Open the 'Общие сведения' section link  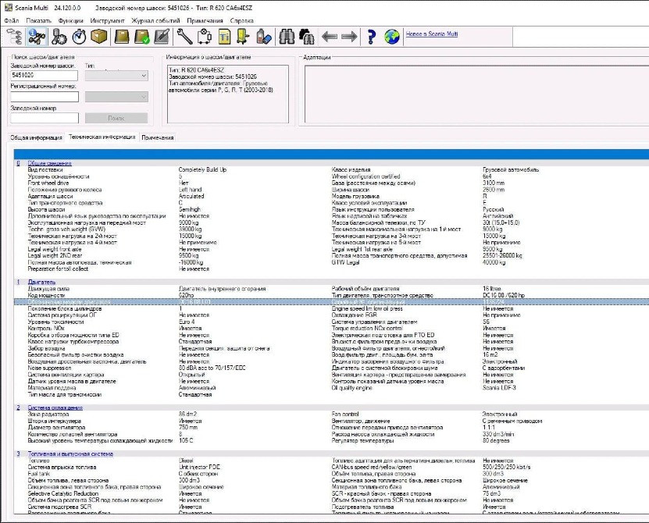(50, 163)
